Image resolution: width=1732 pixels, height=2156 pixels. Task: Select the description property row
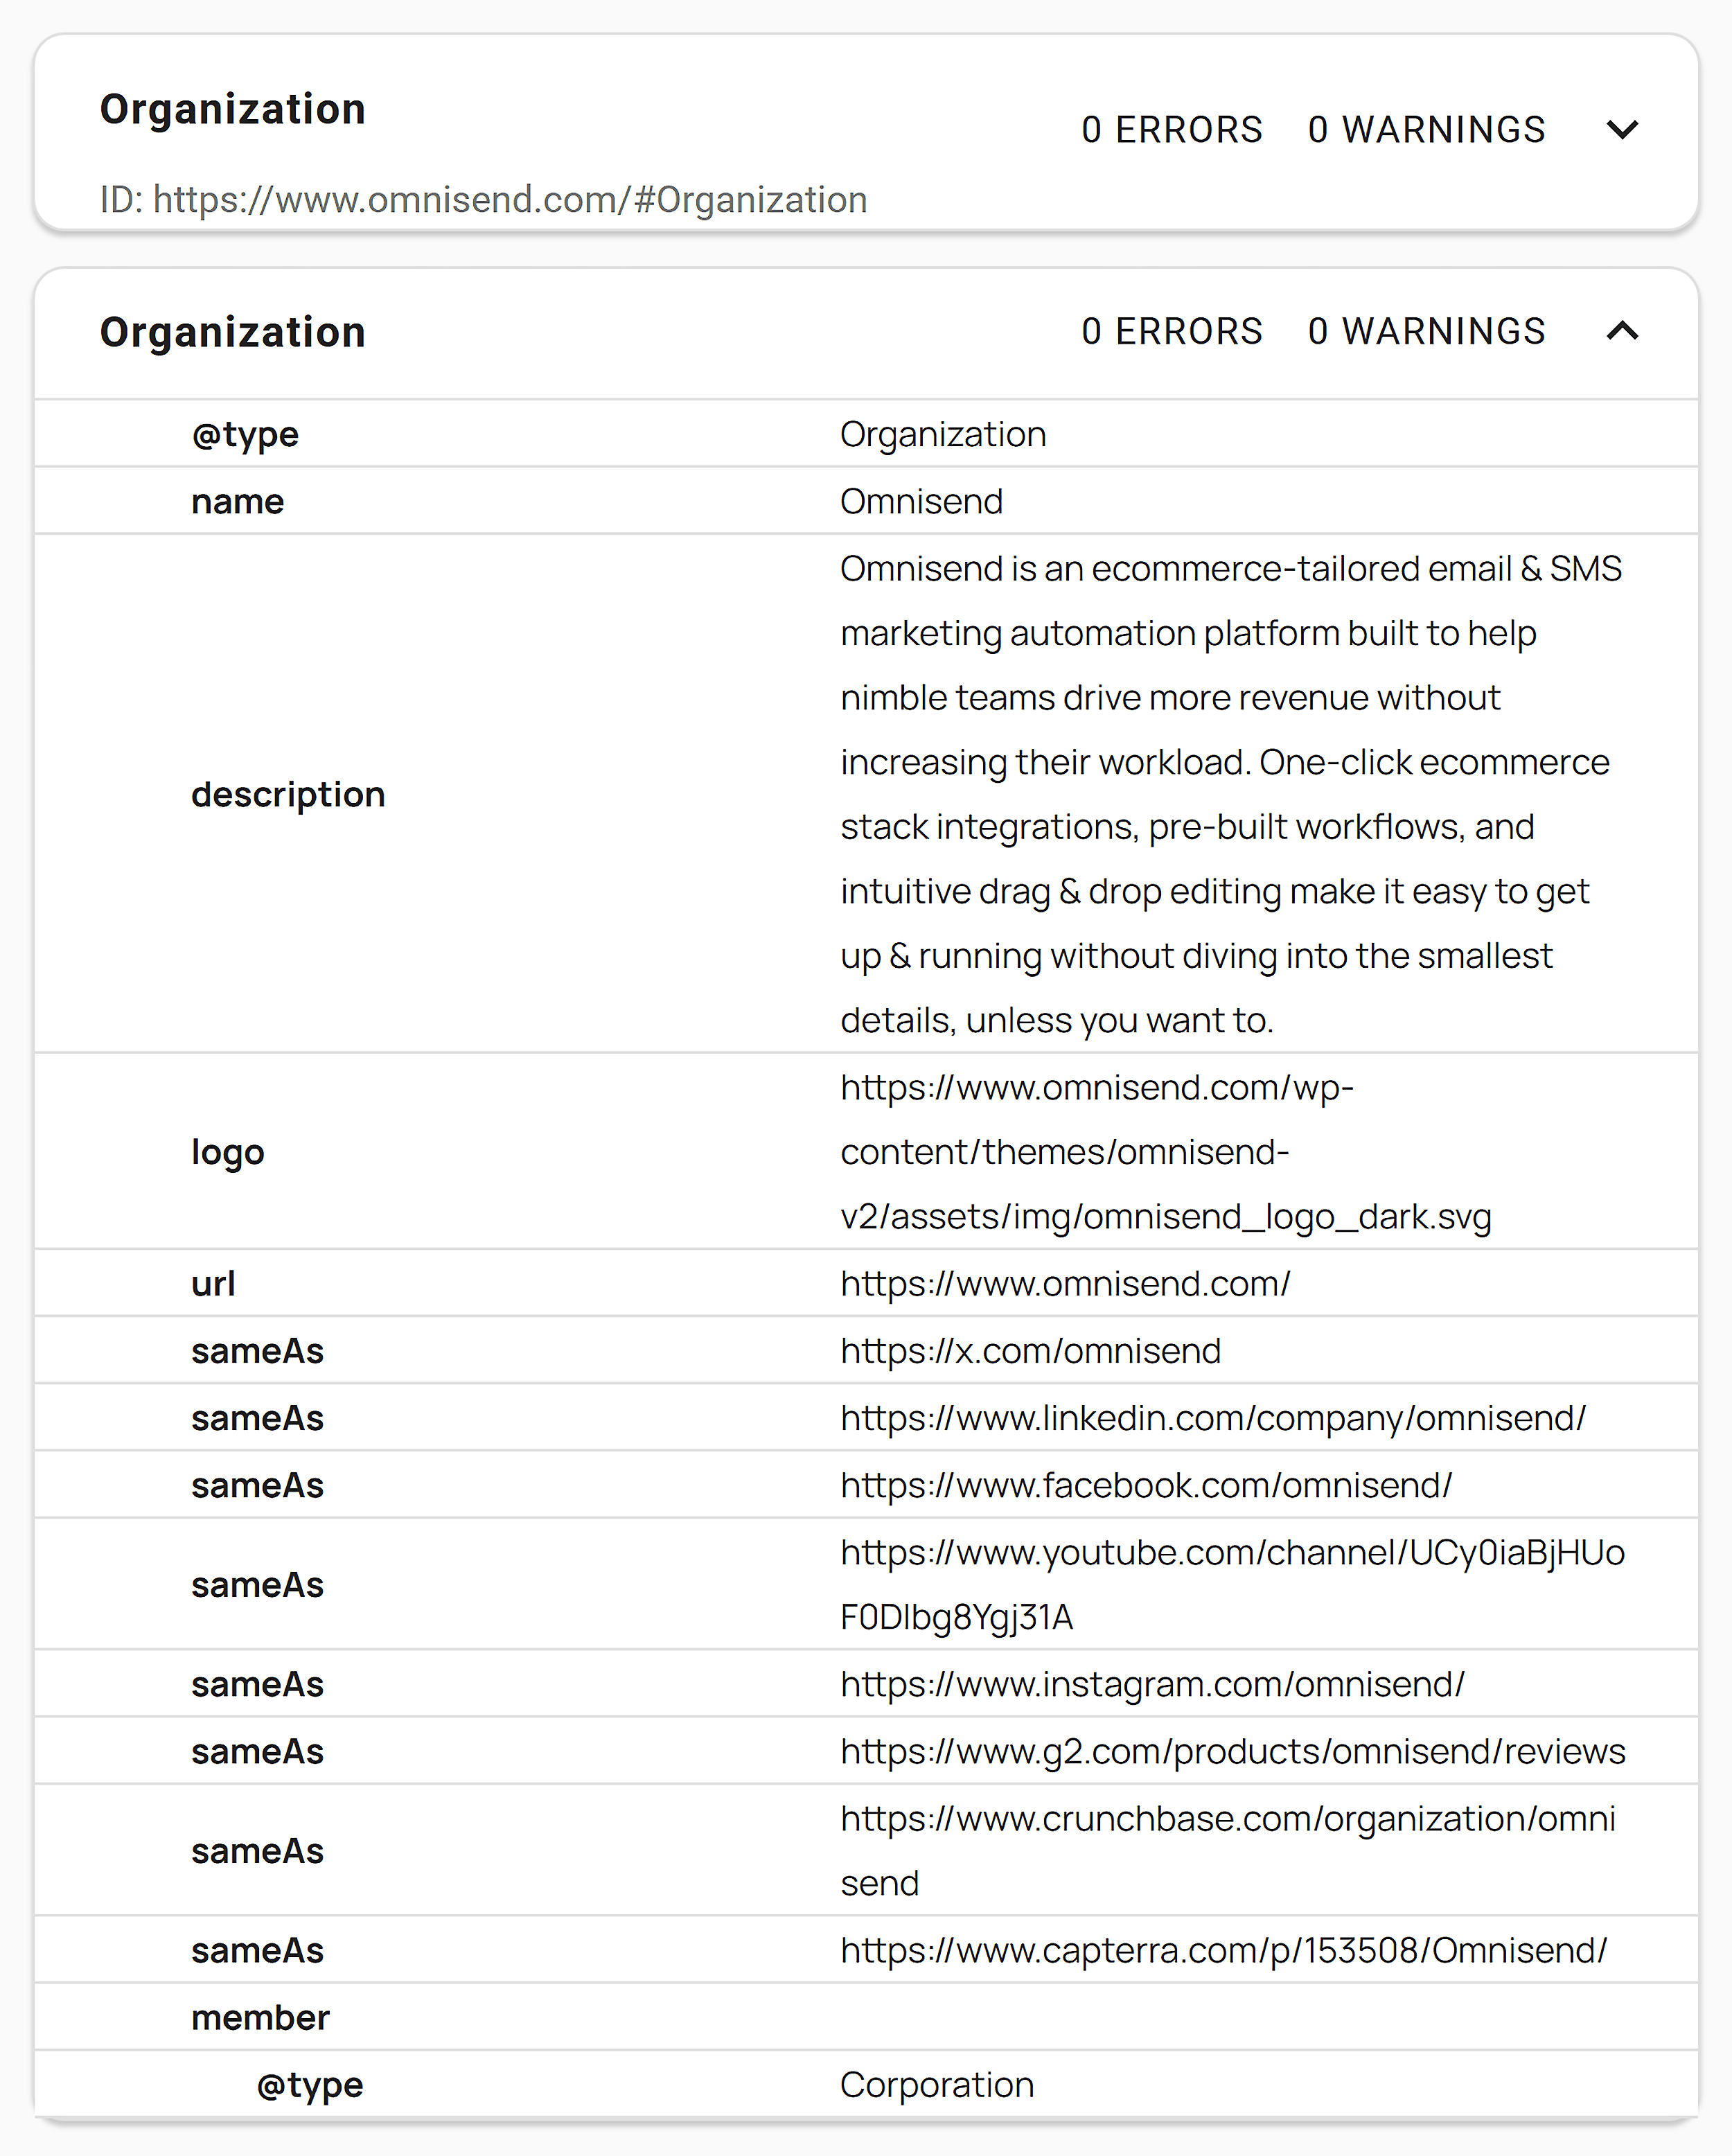288,793
